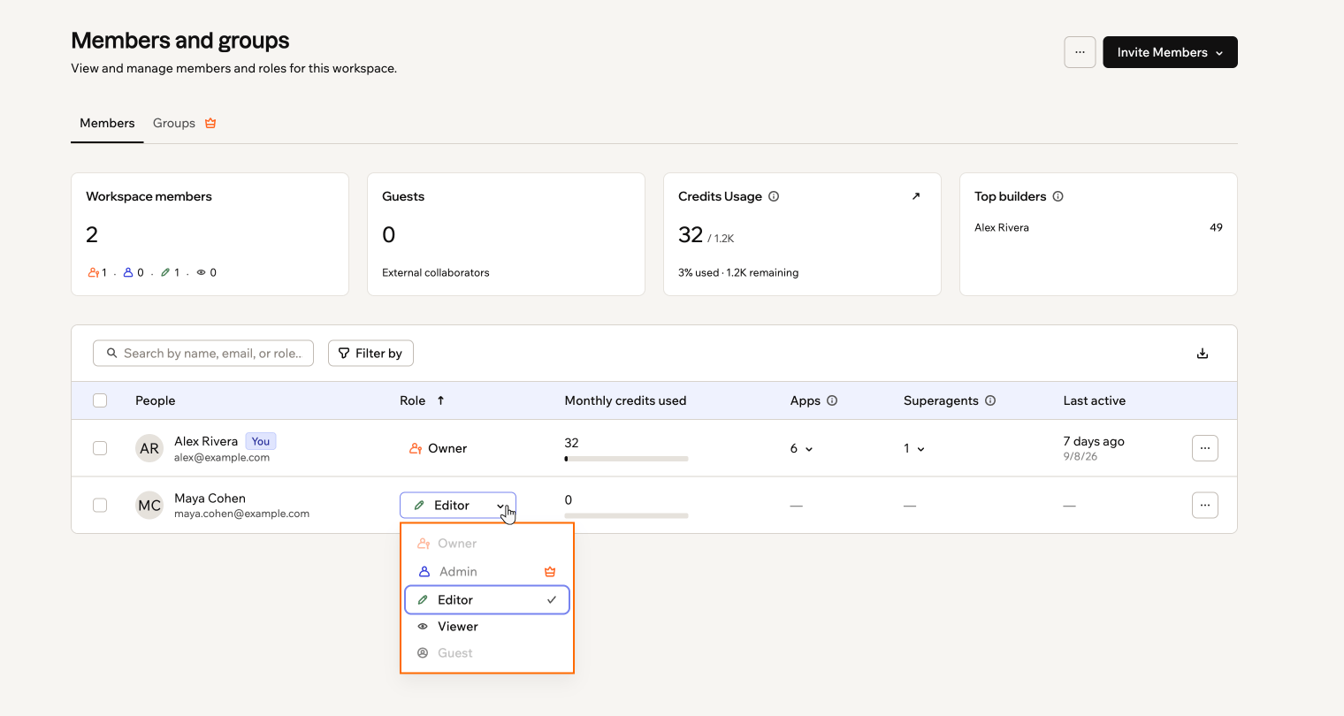
Task: Click the download members list icon
Action: (x=1203, y=354)
